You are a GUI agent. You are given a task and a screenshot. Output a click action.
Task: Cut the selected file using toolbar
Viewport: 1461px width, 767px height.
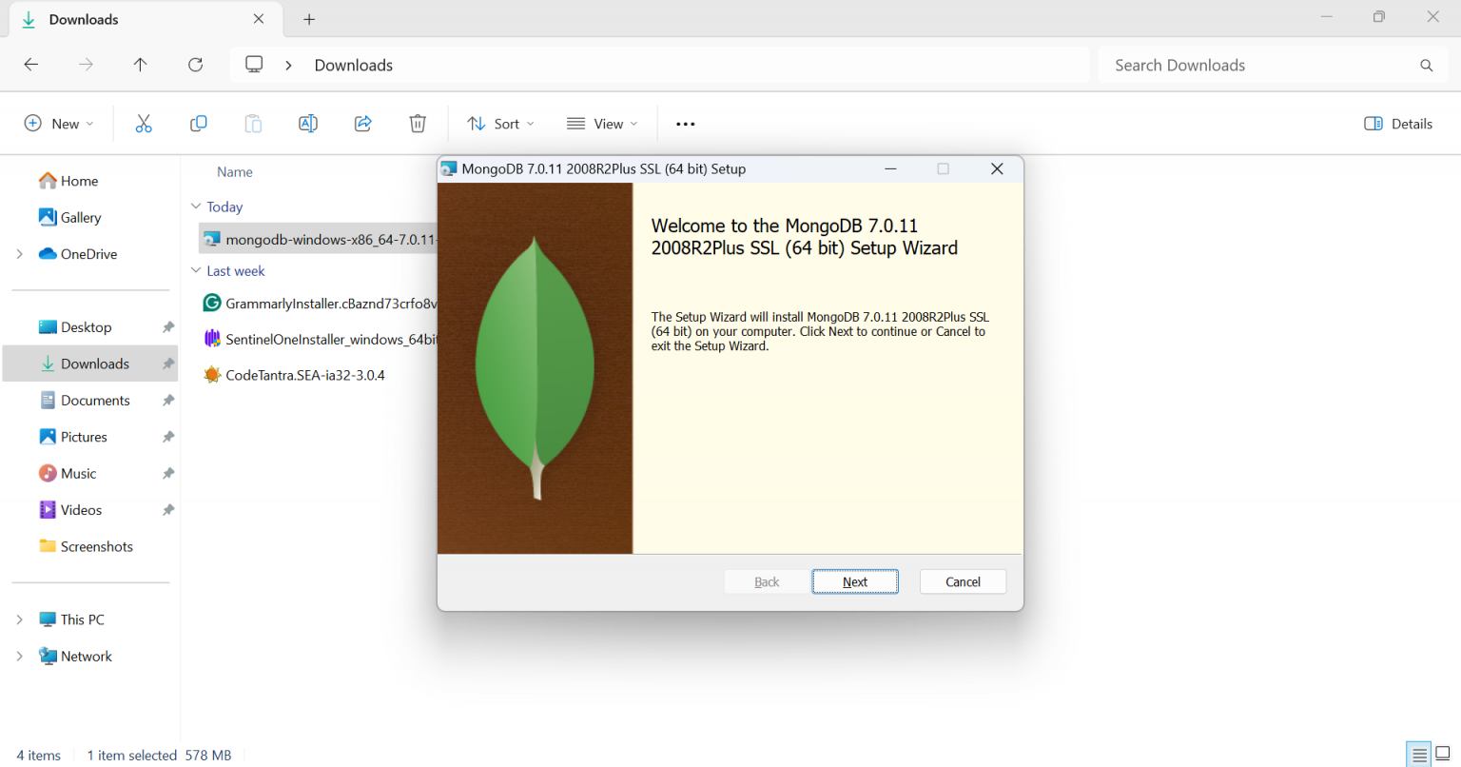[144, 123]
